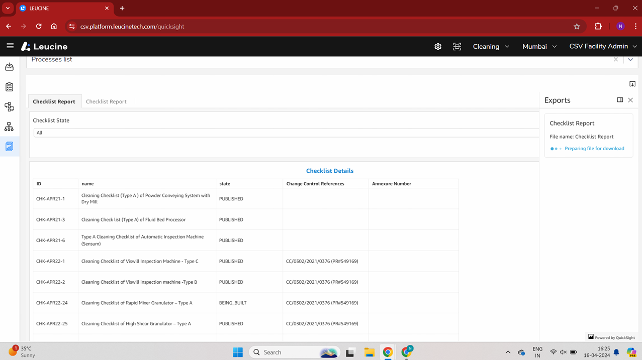Open the clipboard checklist icon in sidebar
Screen dimensions: 642x360
pos(9,87)
